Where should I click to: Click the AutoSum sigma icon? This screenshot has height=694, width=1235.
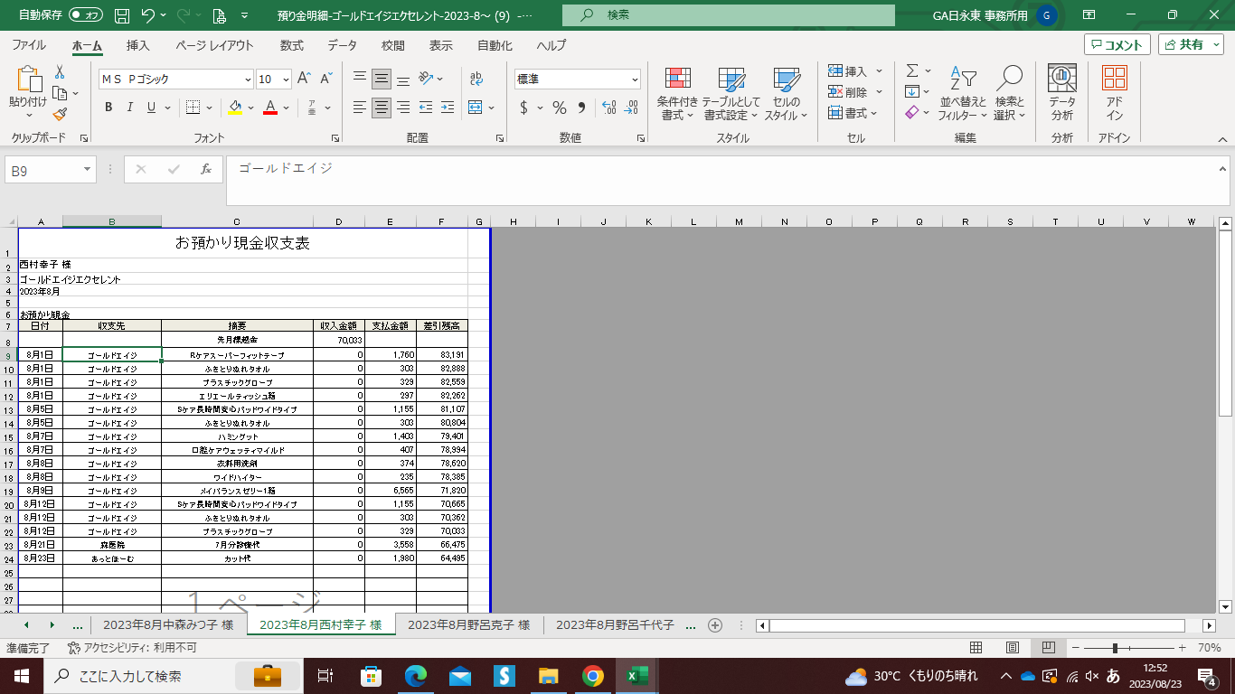point(912,70)
